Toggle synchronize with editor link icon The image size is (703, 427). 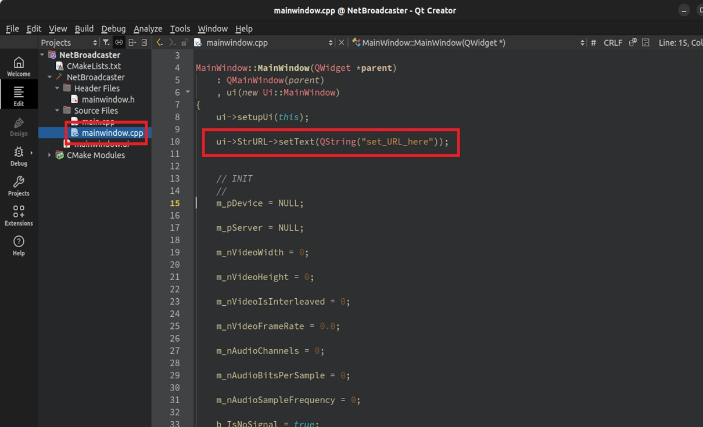[119, 42]
